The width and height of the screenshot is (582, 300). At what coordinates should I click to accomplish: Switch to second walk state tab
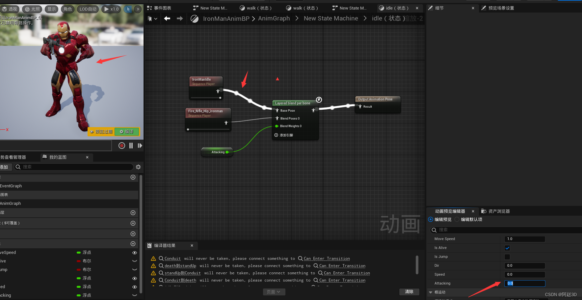pos(302,8)
